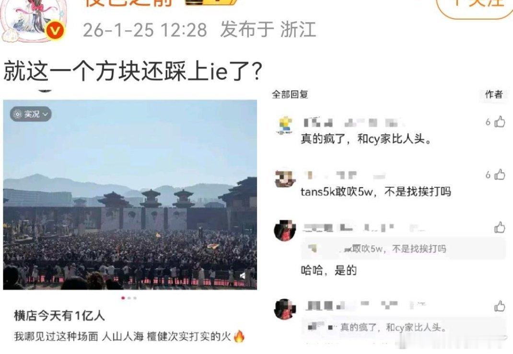Click the poster's orange username
This screenshot has width=513, height=354.
(129, 3)
